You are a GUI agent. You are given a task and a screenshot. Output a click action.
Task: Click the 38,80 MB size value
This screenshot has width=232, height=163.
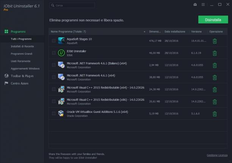154,77
